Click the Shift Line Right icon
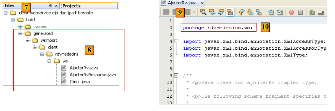The width and height of the screenshot is (335, 111). [279, 12]
